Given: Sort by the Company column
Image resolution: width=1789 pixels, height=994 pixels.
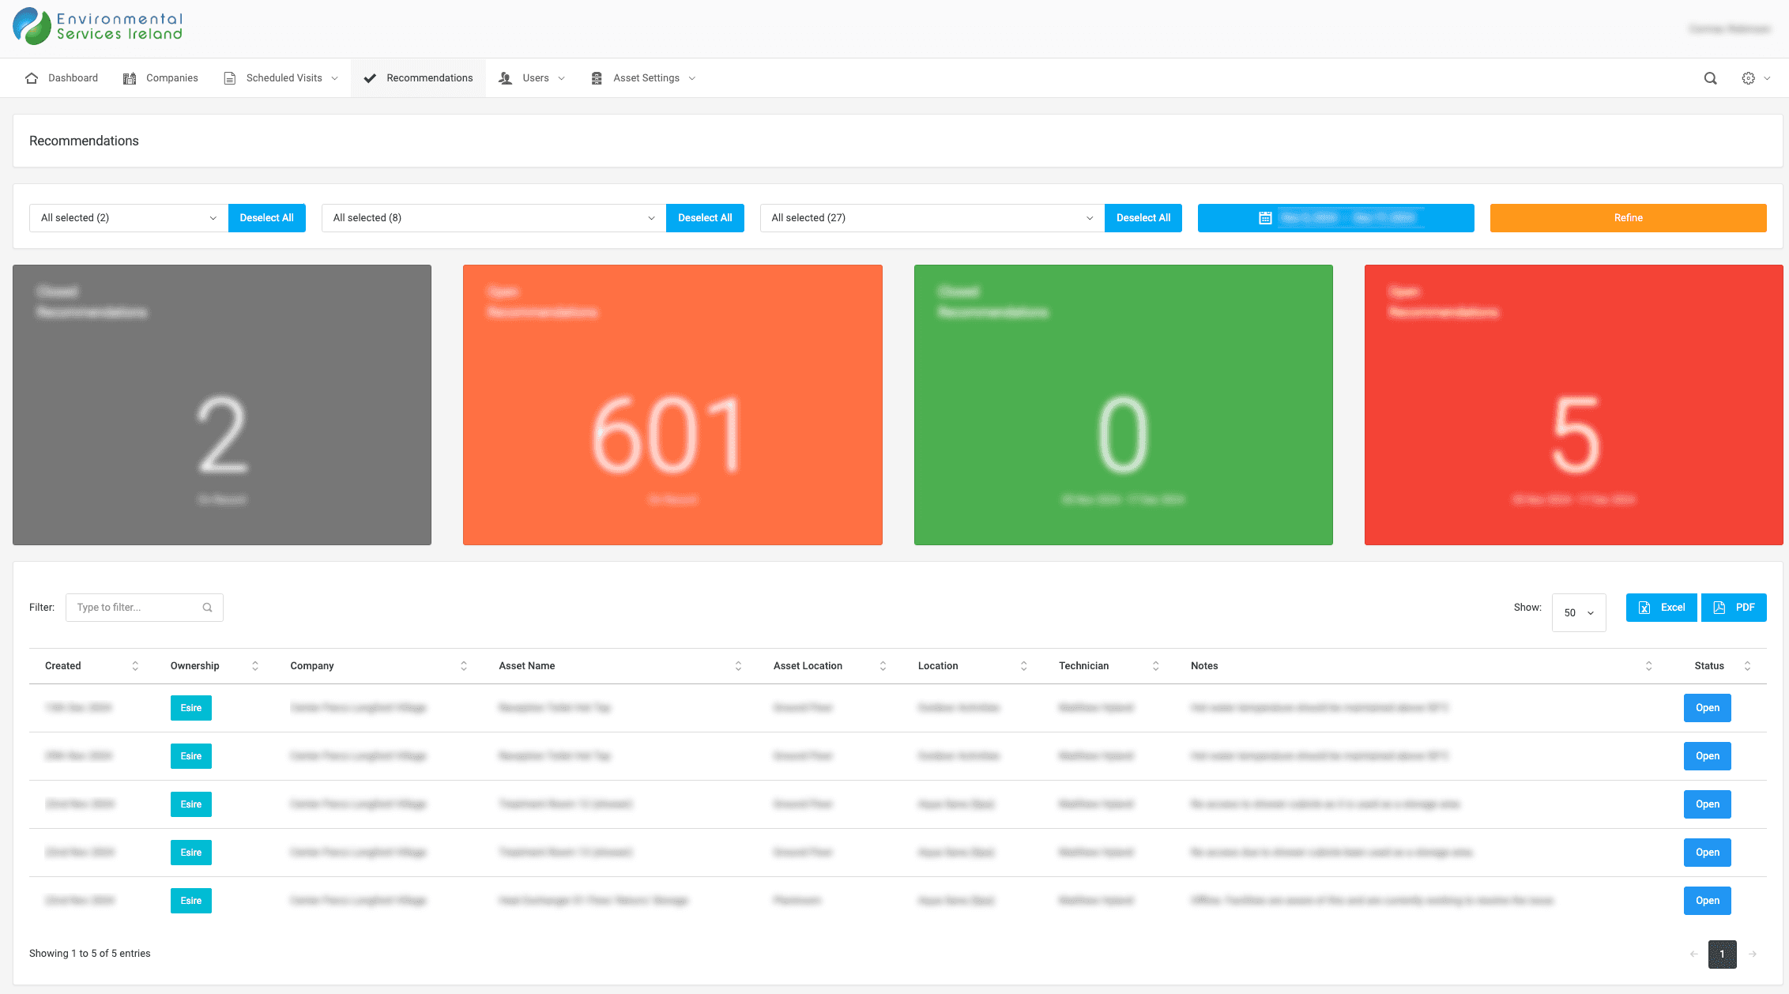Looking at the screenshot, I should (379, 666).
